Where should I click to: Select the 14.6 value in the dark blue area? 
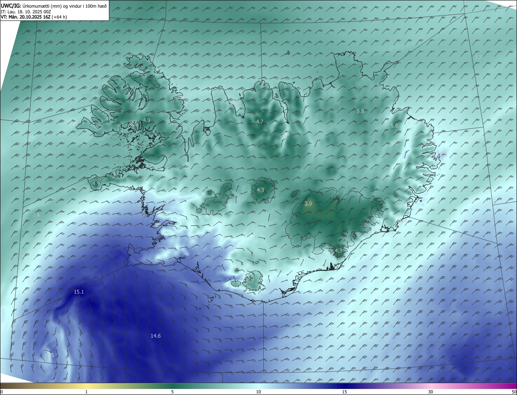tap(156, 336)
